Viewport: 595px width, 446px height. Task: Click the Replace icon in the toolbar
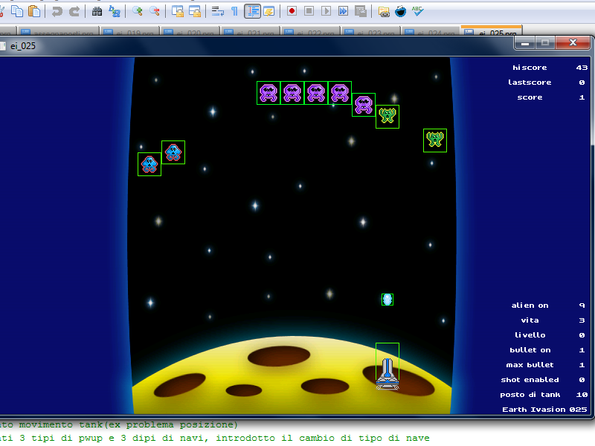click(115, 11)
